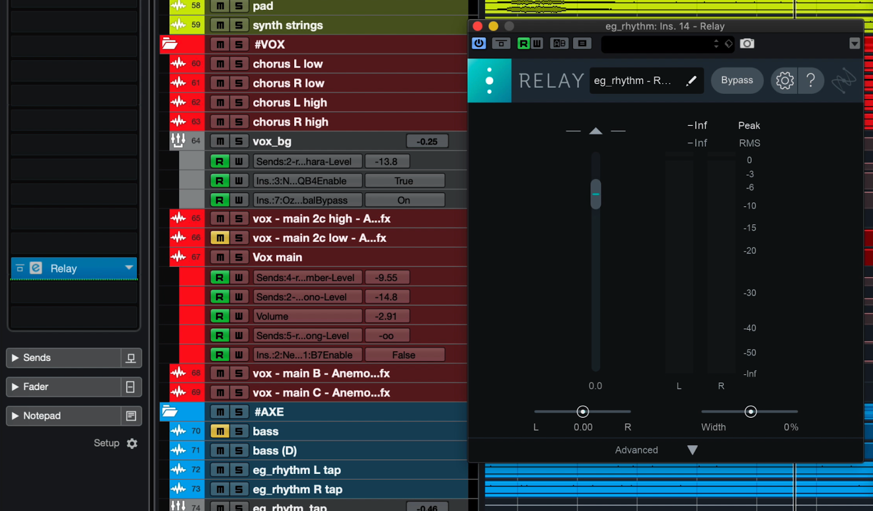Expand the Sends inspector section
The width and height of the screenshot is (873, 511).
tap(15, 358)
